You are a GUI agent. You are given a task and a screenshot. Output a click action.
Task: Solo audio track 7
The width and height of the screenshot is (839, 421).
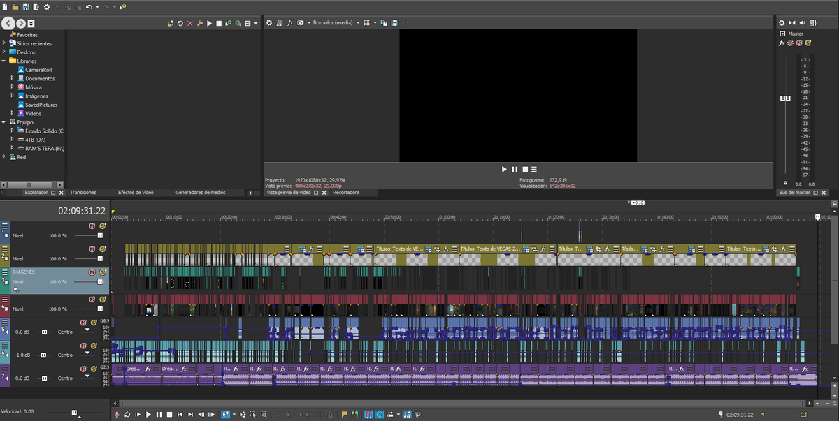click(94, 369)
